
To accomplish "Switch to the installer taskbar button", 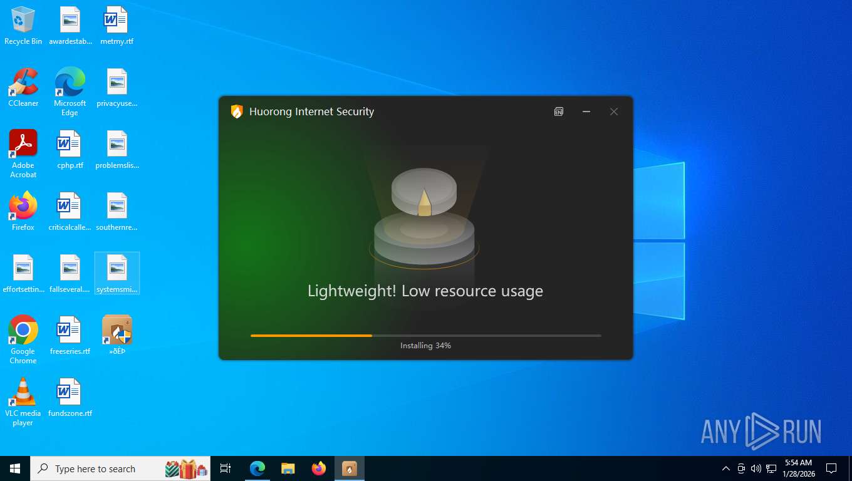I will (x=350, y=468).
